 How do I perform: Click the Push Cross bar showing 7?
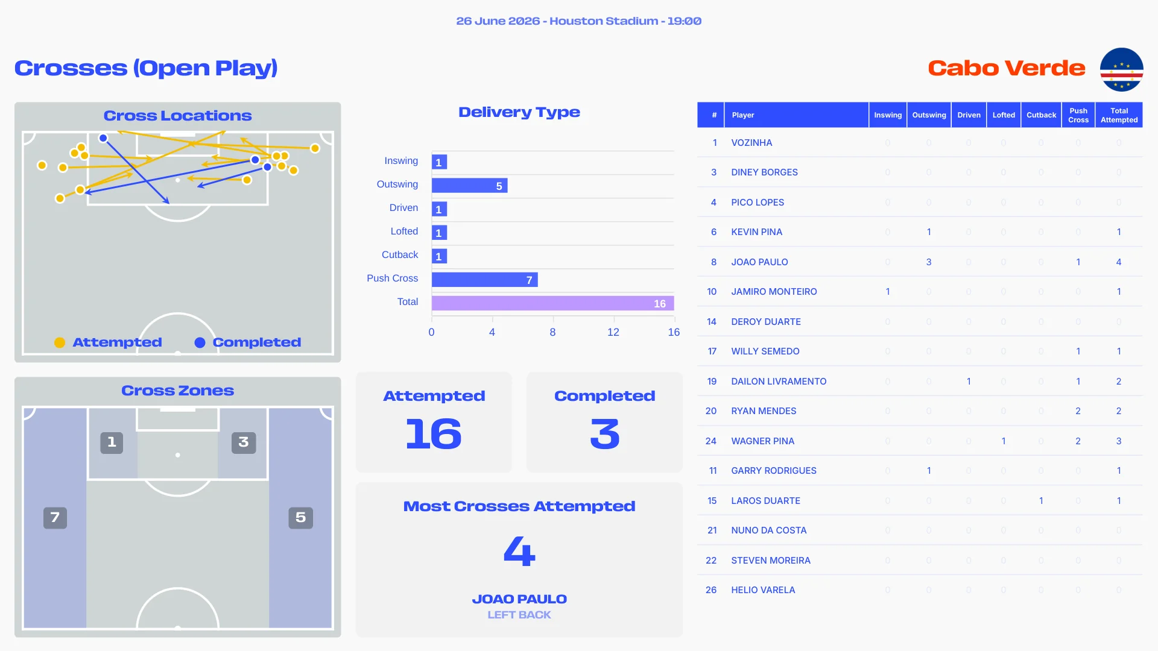coord(484,280)
